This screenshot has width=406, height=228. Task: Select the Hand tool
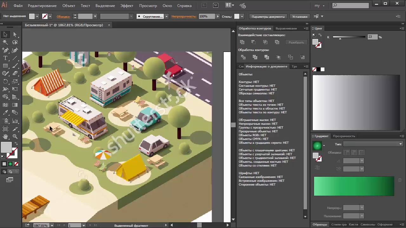pyautogui.click(x=5, y=136)
